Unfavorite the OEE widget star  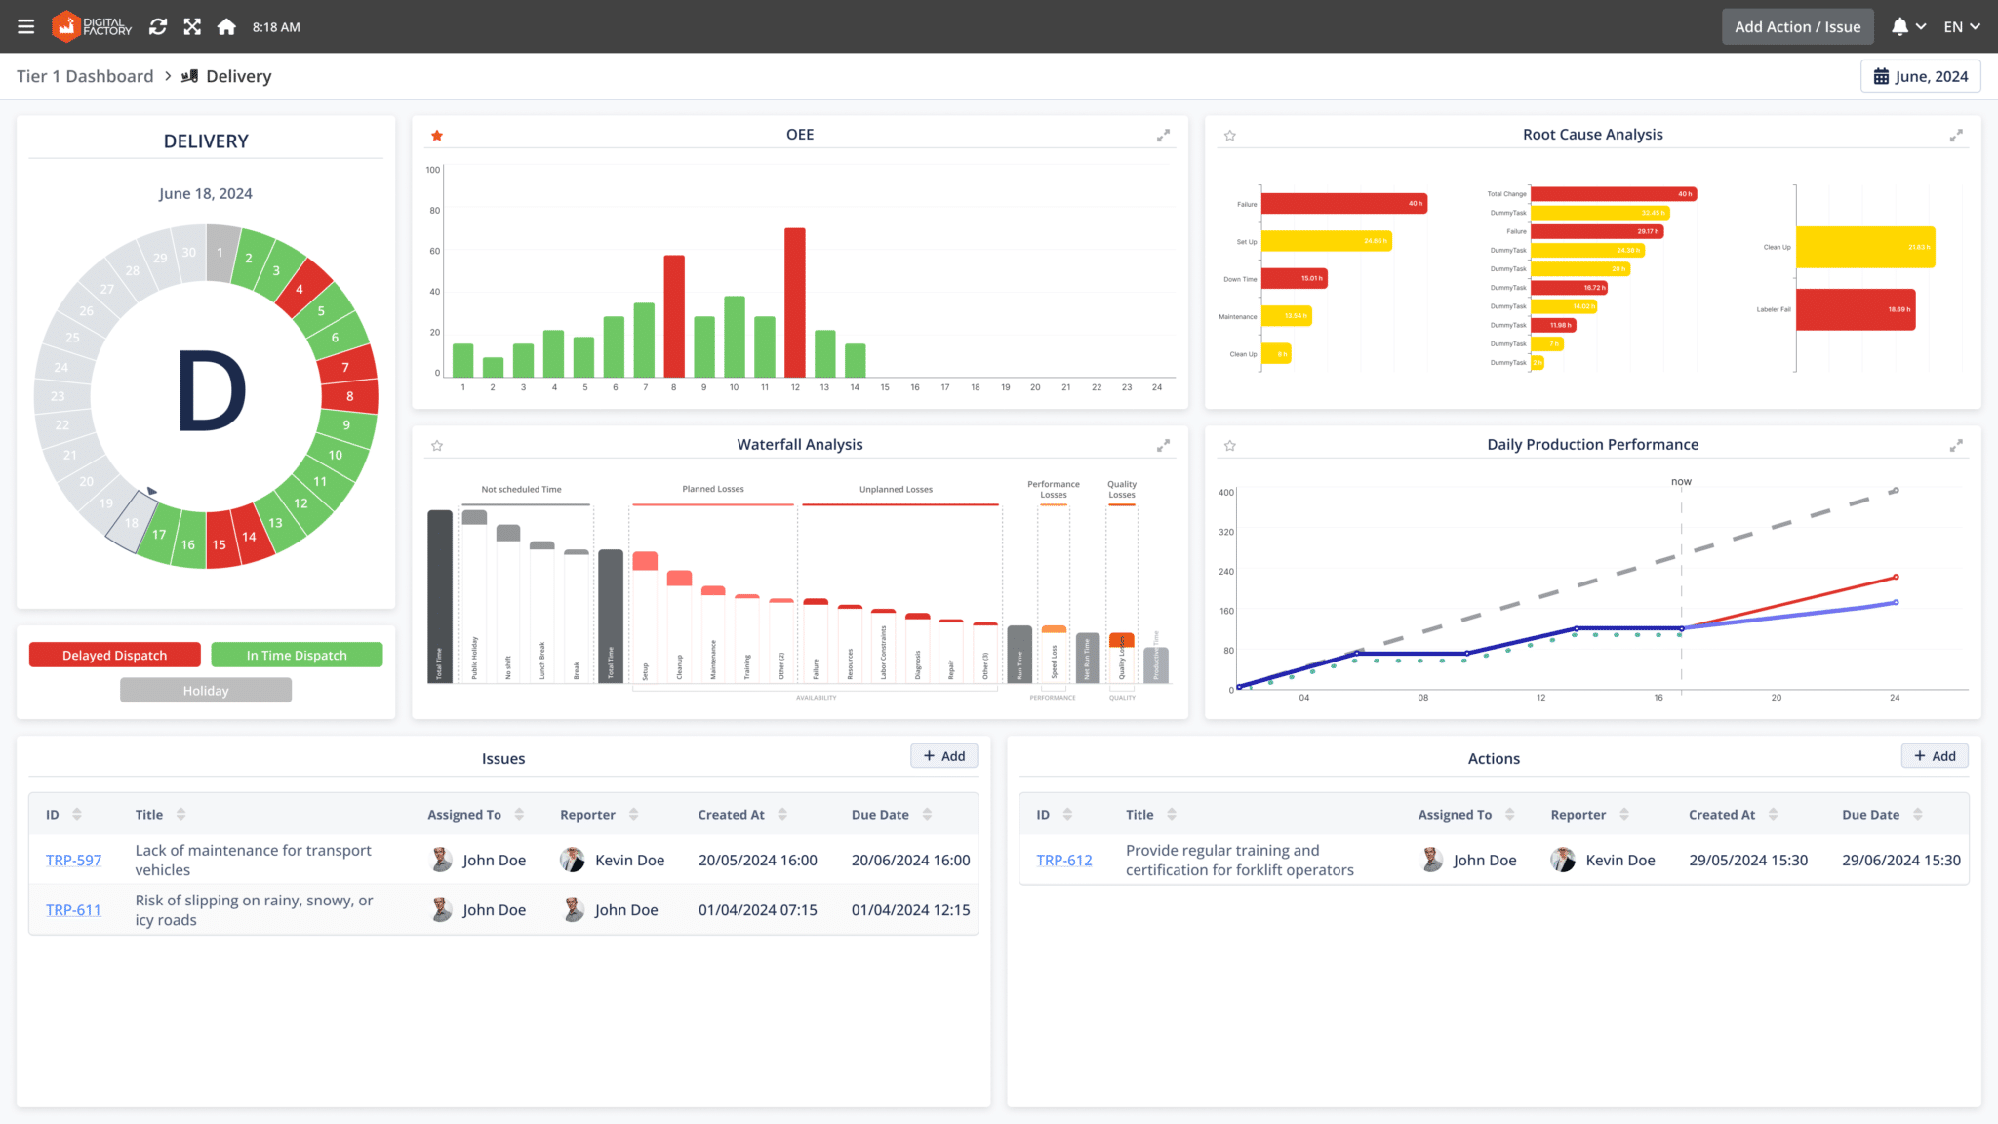(x=436, y=136)
